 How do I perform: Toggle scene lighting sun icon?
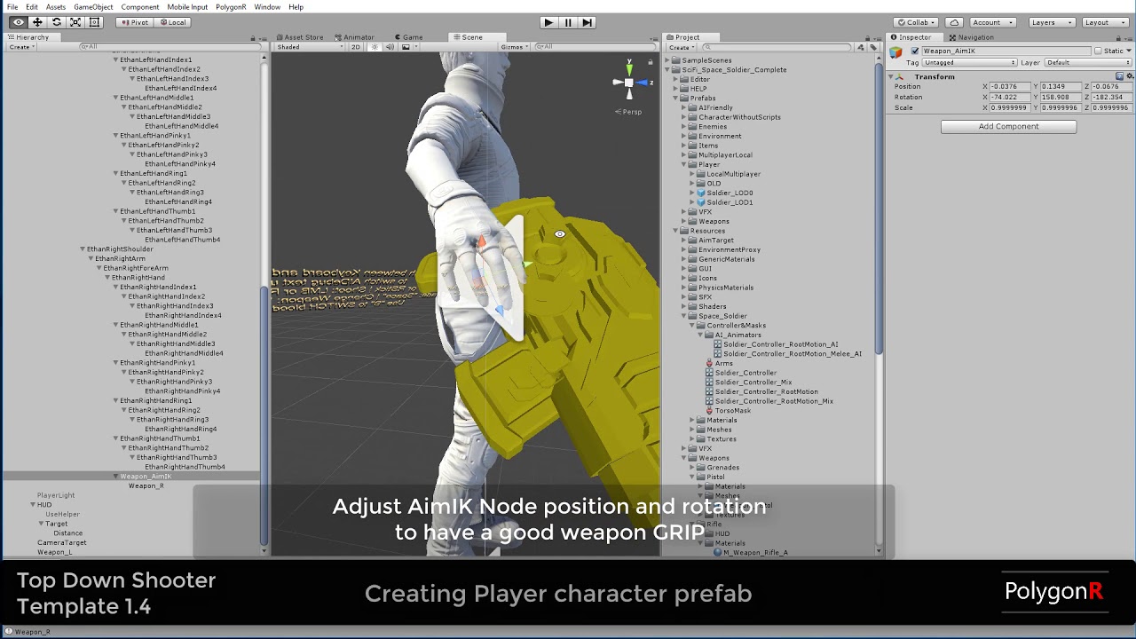click(x=375, y=47)
